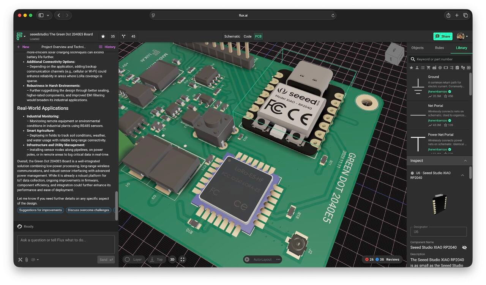Screen dimensions: 486x285
Task: Toggle the 3D view mode
Action: (x=172, y=260)
